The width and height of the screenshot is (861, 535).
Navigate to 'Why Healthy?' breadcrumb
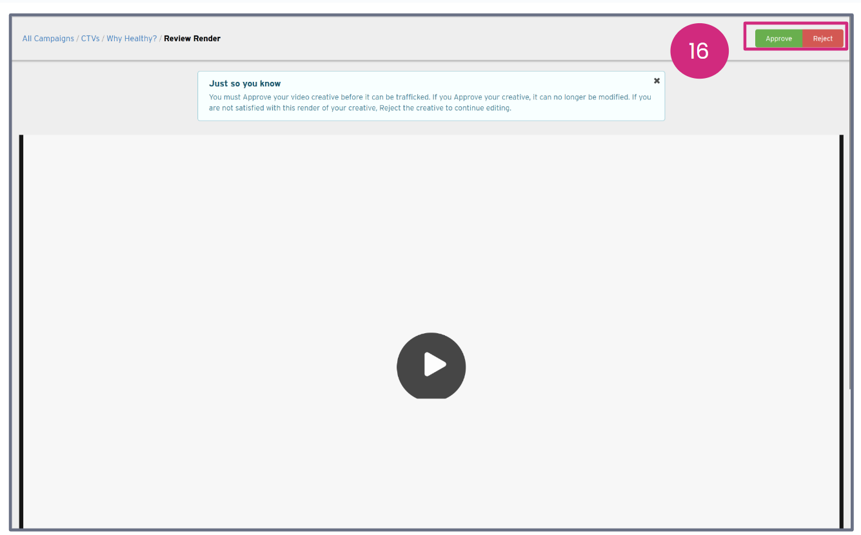click(132, 39)
